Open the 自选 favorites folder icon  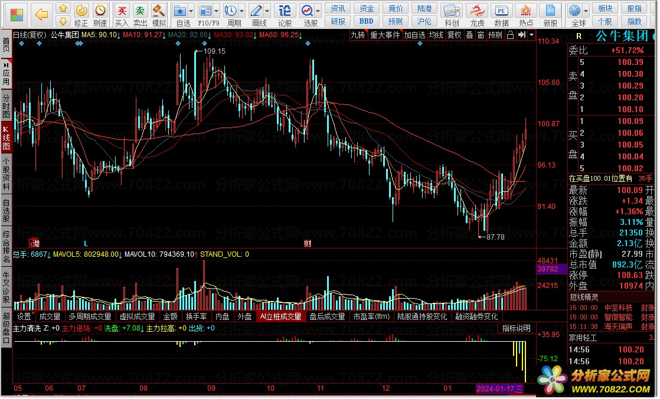pyautogui.click(x=180, y=11)
